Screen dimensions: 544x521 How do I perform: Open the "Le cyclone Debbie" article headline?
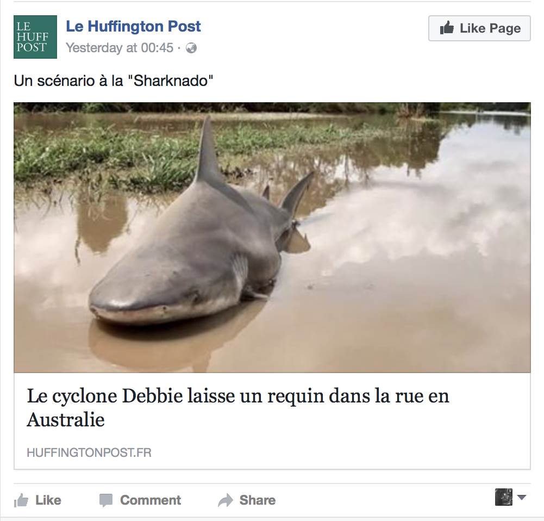point(238,396)
